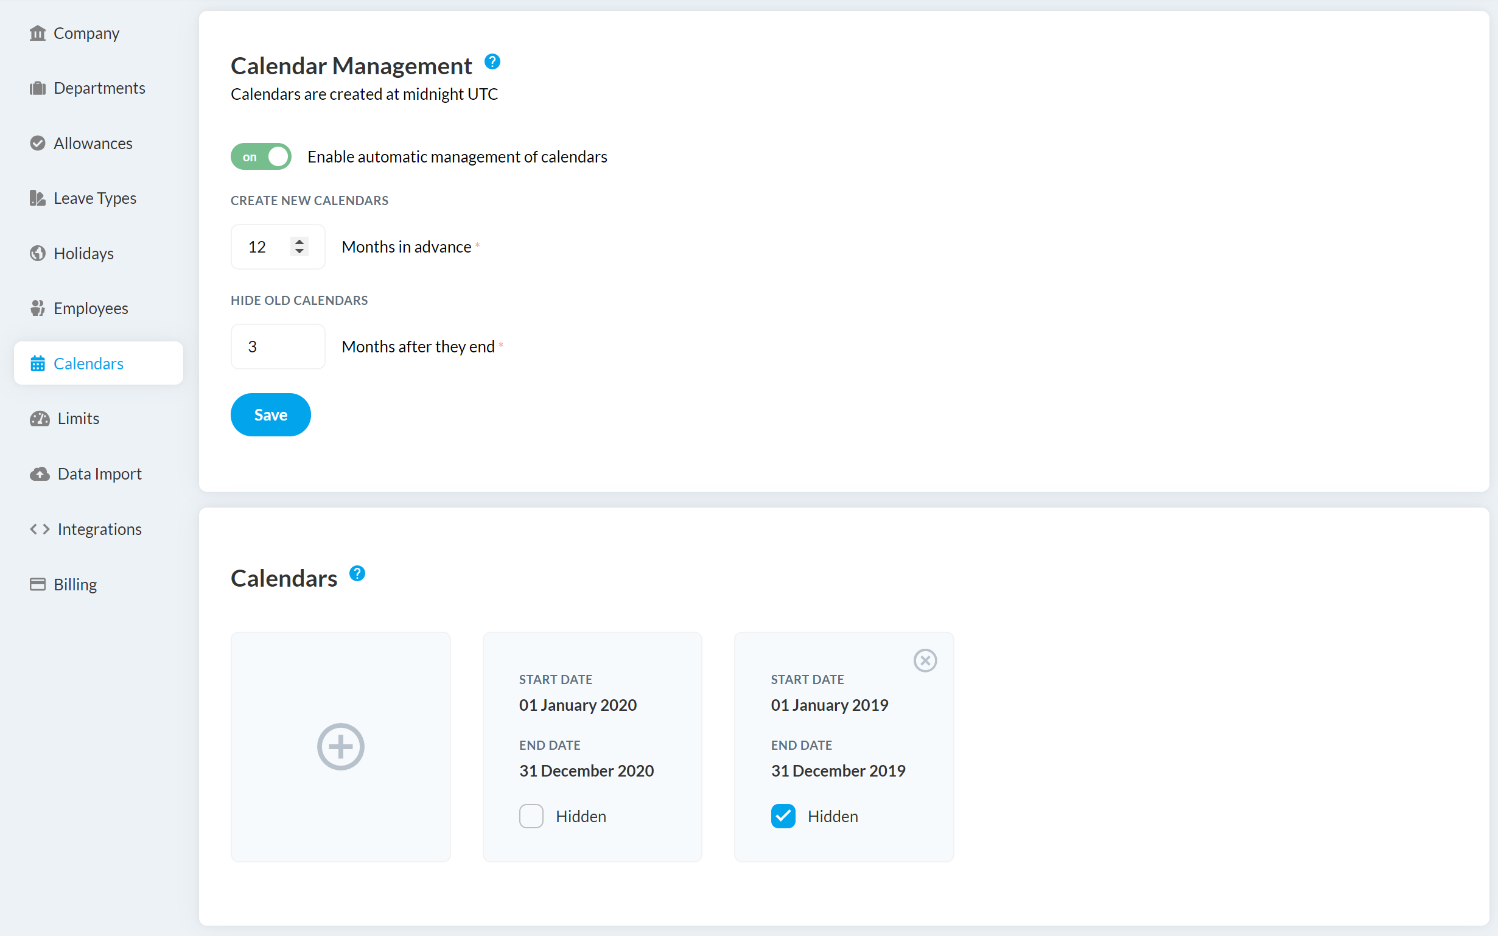Open help for Calendar Management heading
Image resolution: width=1498 pixels, height=936 pixels.
492,62
